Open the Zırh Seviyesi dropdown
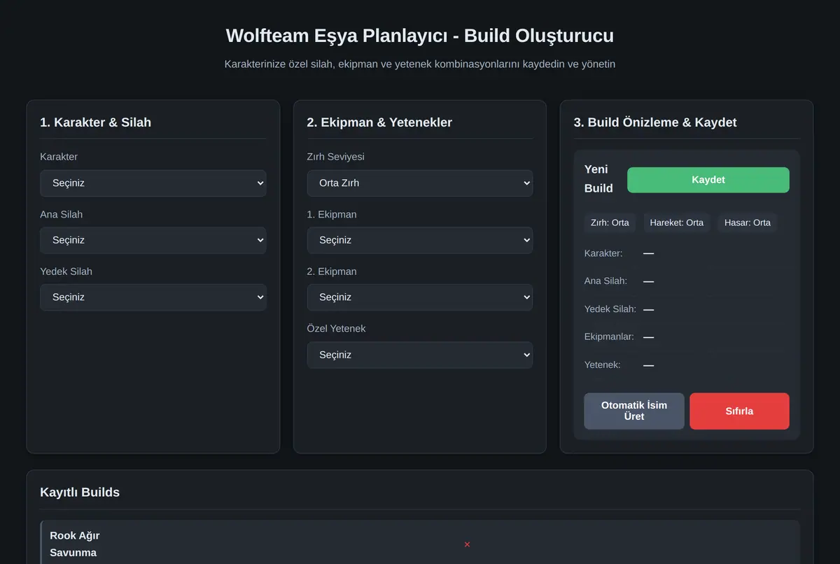 tap(420, 183)
